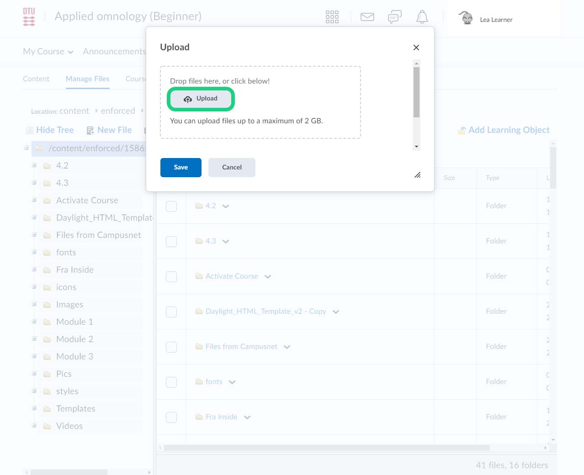
Task: Click the DTU logo
Action: pos(29,17)
